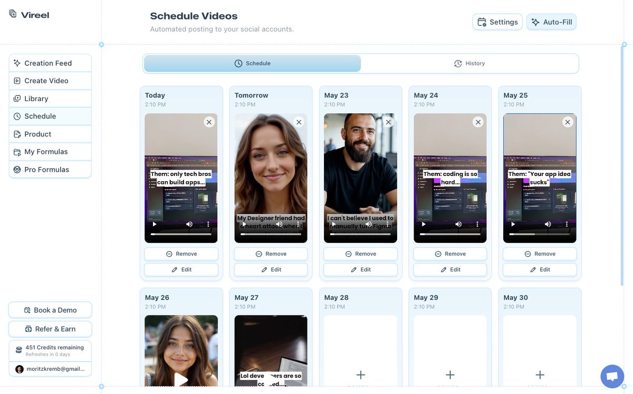This screenshot has height=394, width=633.
Task: Select the Schedule tab
Action: pyautogui.click(x=252, y=63)
